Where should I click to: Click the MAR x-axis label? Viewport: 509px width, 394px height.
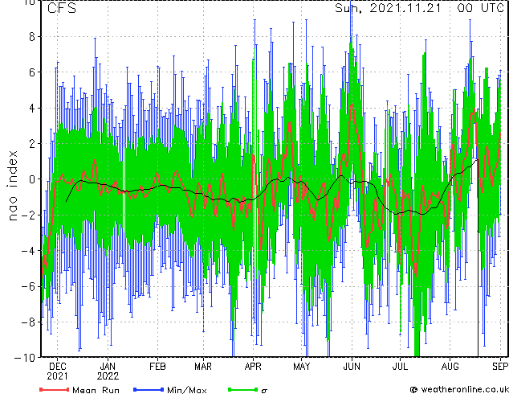[203, 367]
